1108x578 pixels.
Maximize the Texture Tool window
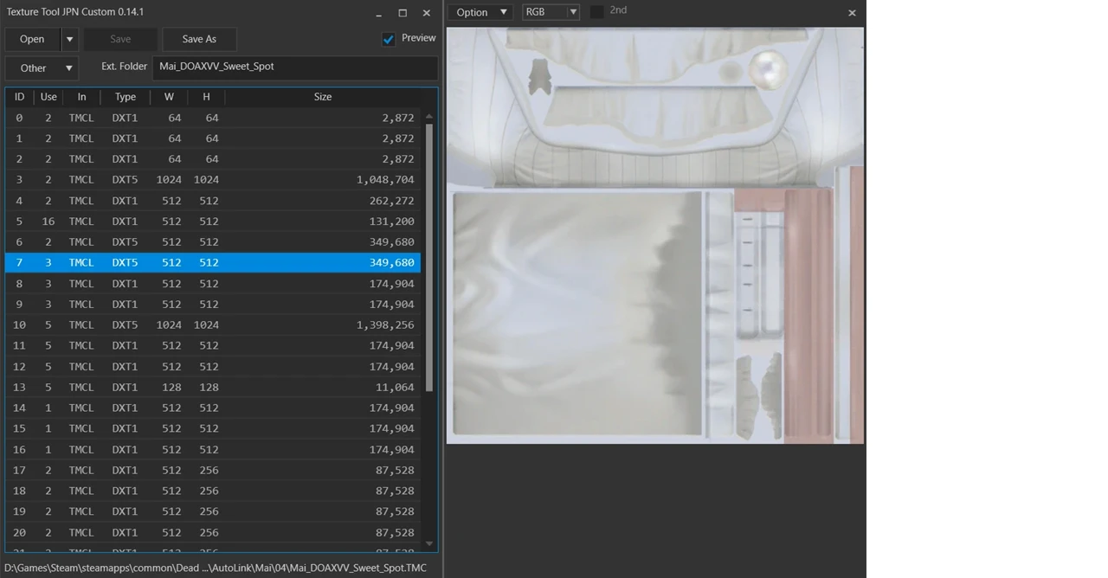pyautogui.click(x=403, y=14)
